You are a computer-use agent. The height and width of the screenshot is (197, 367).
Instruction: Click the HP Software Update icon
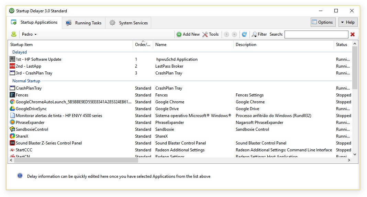pos(12,59)
